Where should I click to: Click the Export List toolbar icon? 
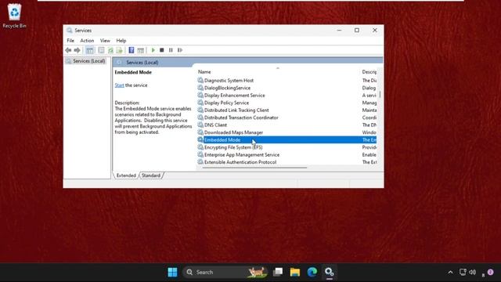[120, 50]
